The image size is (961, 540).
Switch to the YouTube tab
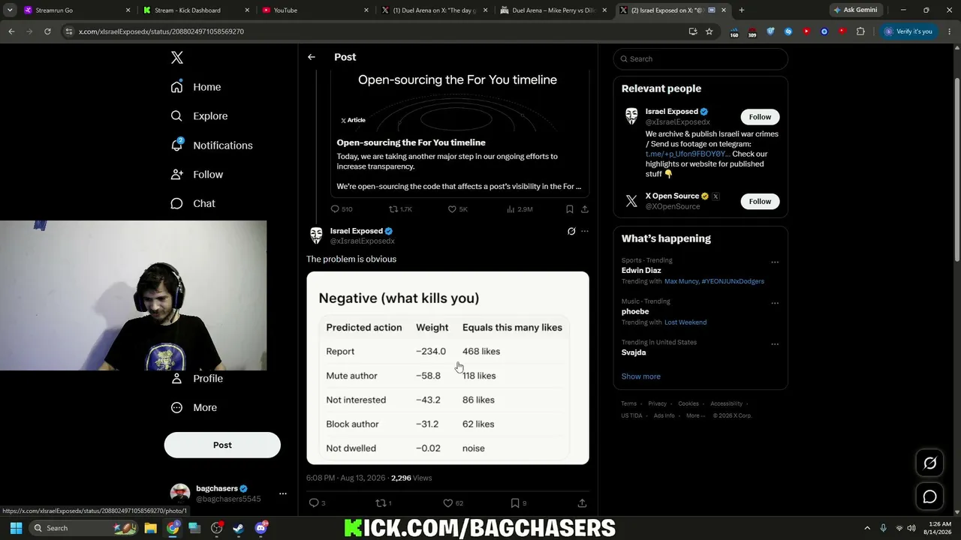coord(315,10)
